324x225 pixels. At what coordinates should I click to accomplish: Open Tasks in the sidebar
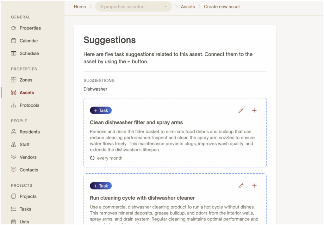[25, 209]
